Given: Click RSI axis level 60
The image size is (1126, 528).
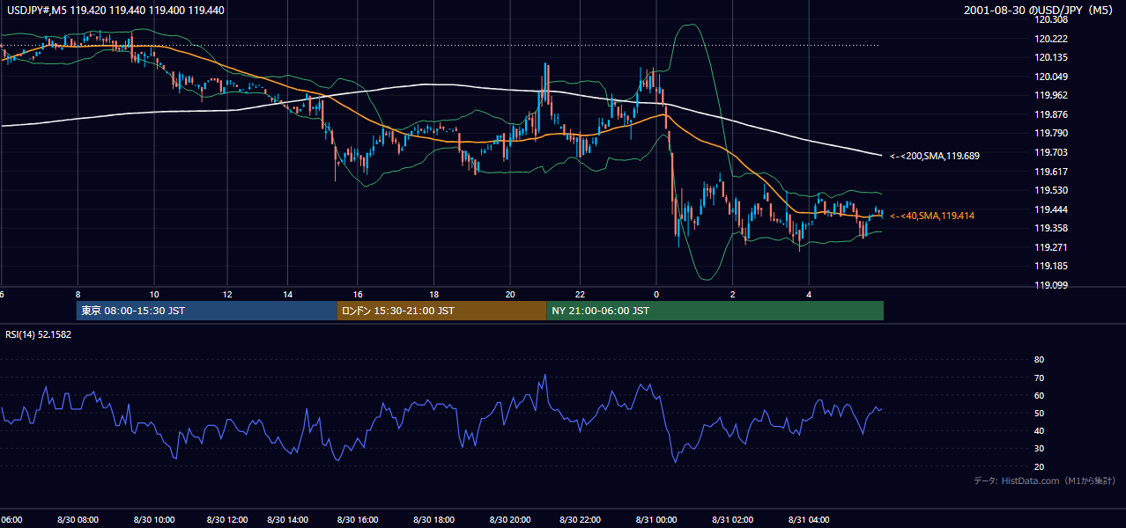Looking at the screenshot, I should (x=1039, y=395).
